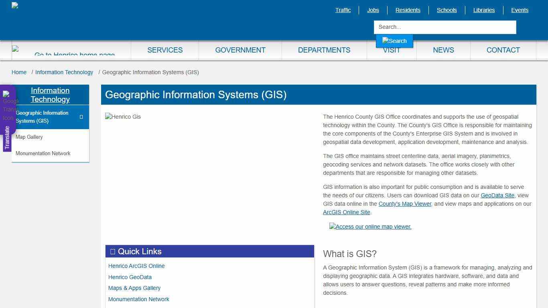Screen dimensions: 548x308
Task: Click the Translate sidebar tab
Action: [7, 136]
